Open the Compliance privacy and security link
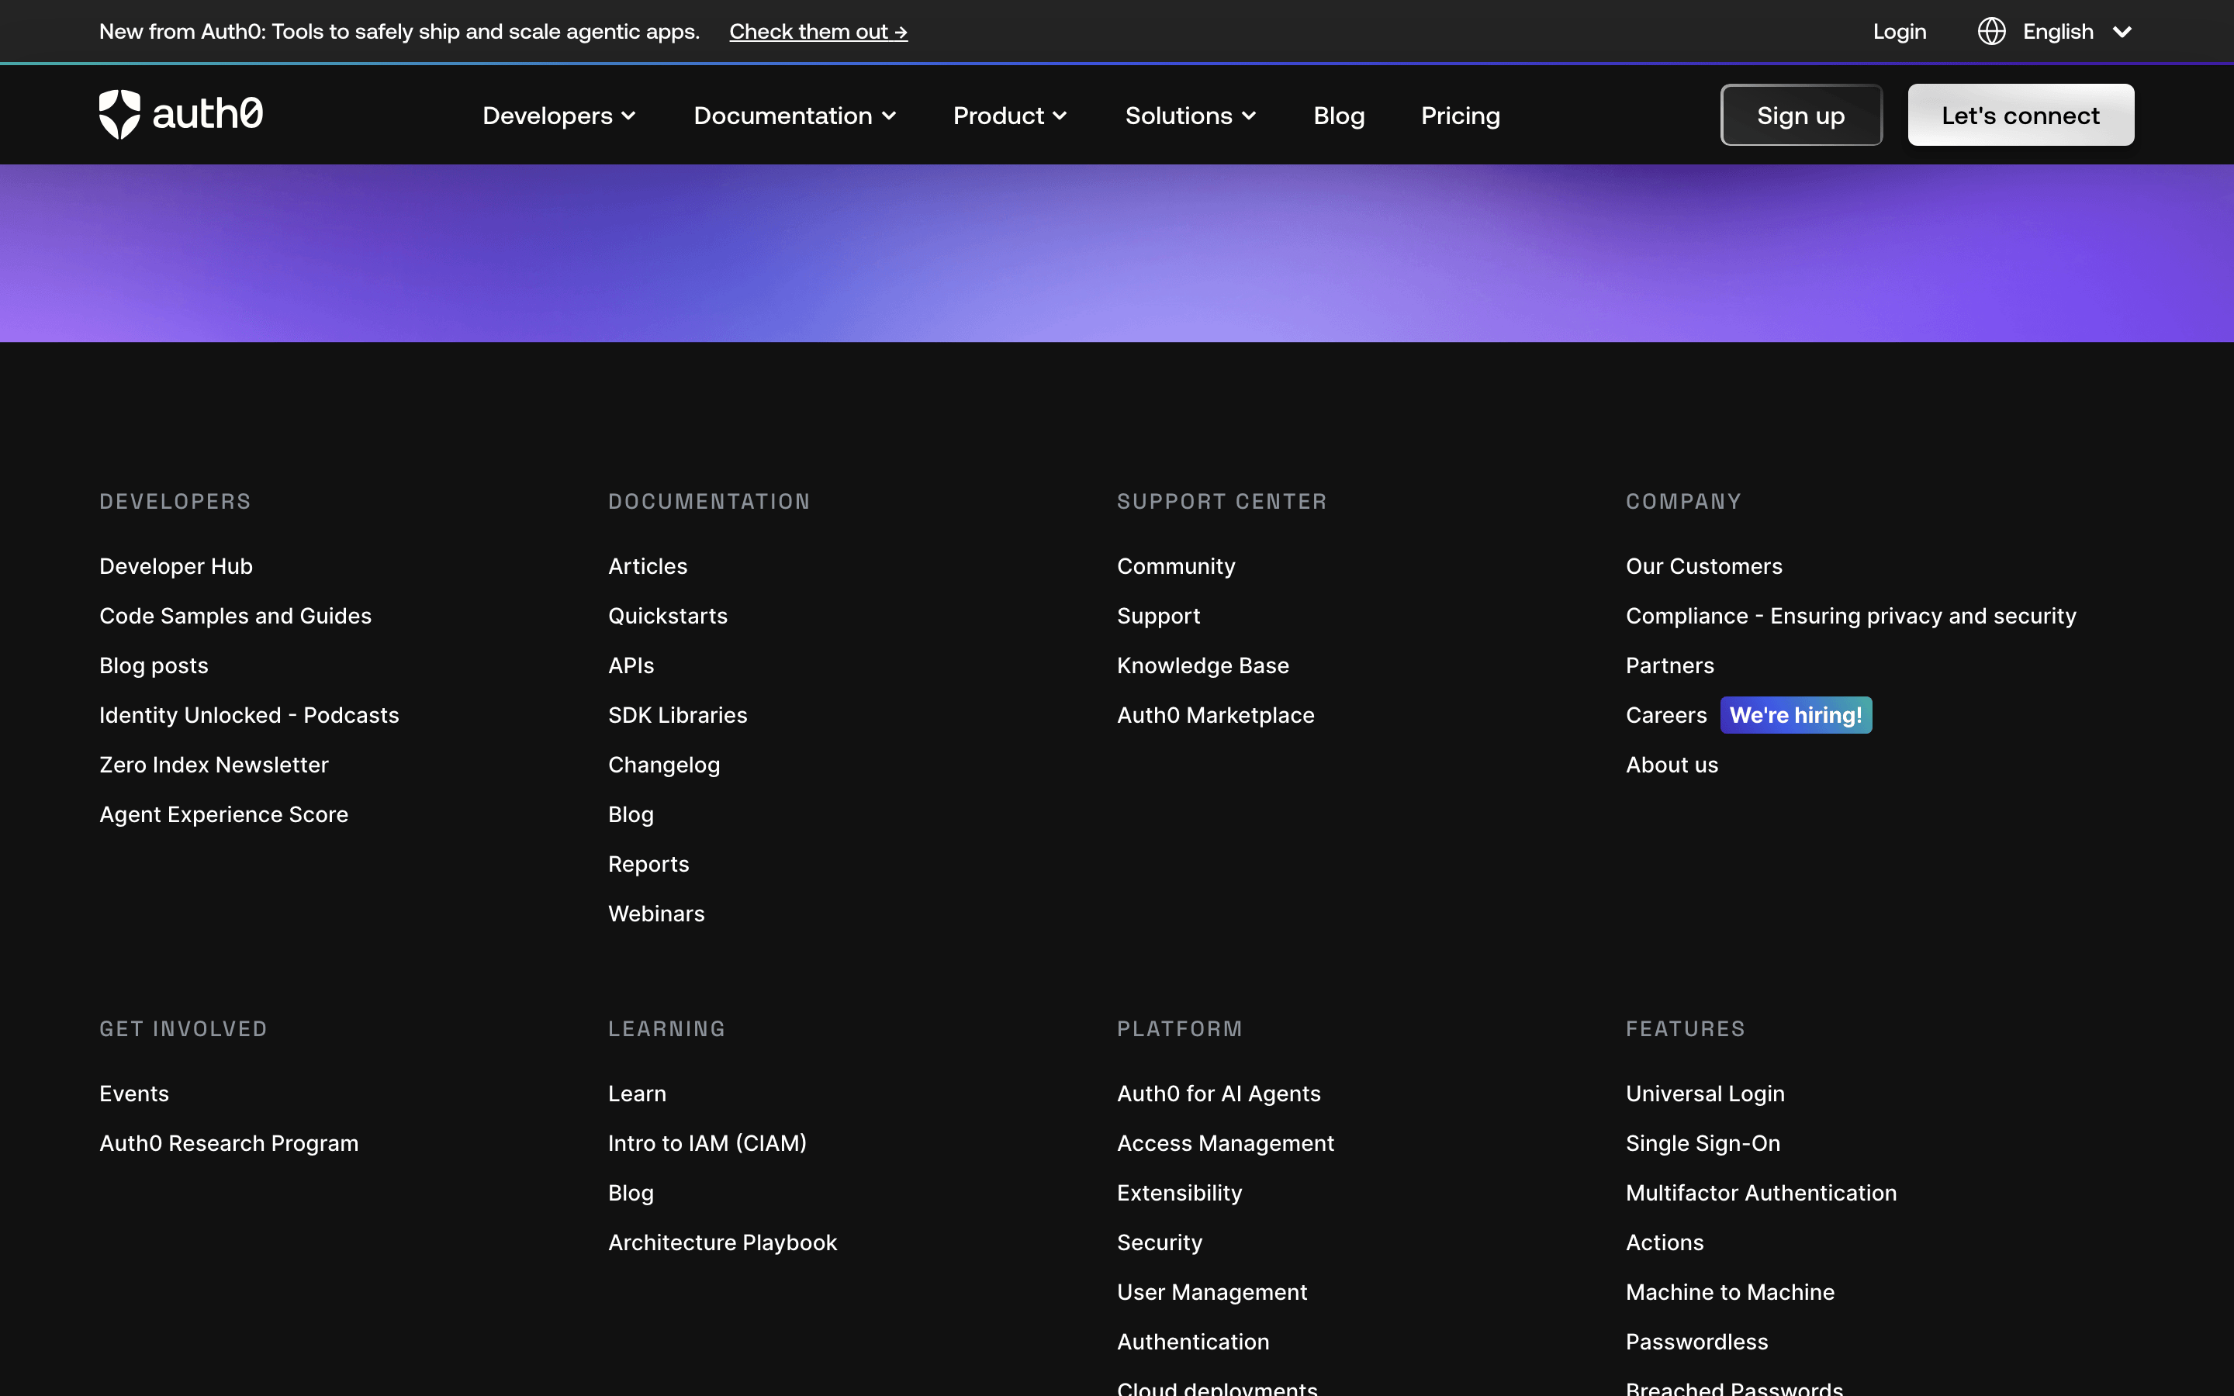This screenshot has height=1396, width=2234. tap(1850, 616)
